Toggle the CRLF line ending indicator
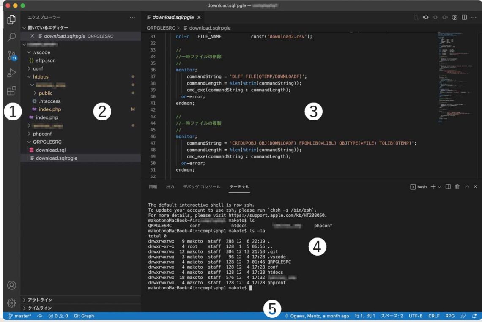The height and width of the screenshot is (322, 482). [434, 316]
